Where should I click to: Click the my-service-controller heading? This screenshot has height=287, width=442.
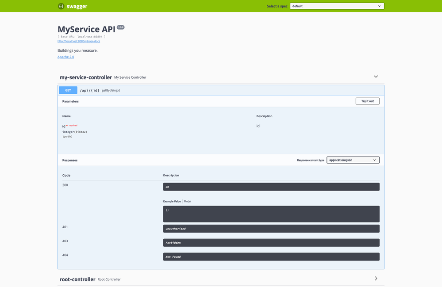click(x=86, y=77)
